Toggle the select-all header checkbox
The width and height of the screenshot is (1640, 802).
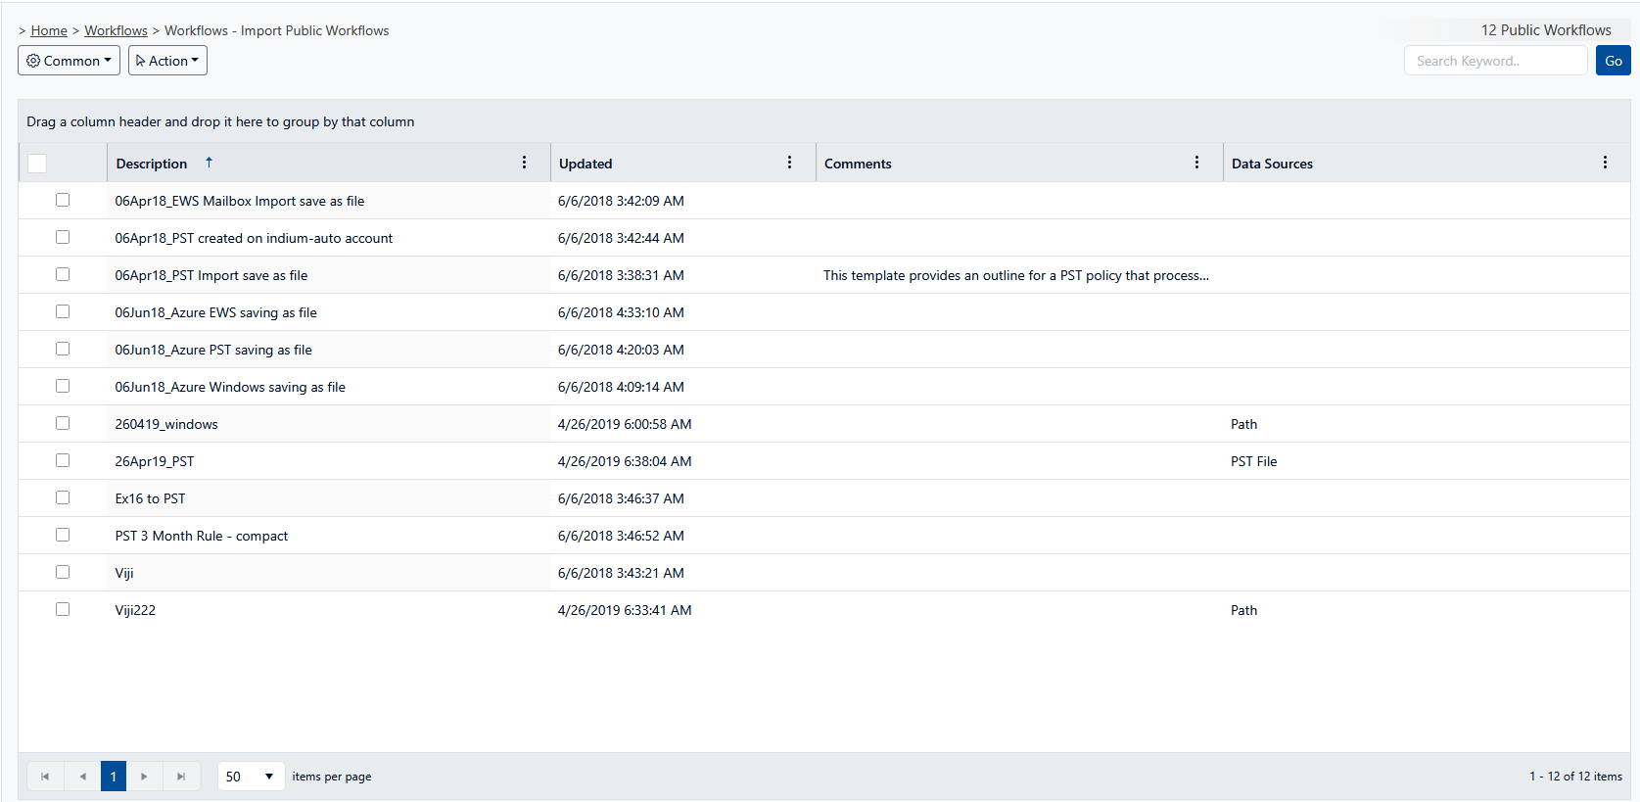click(37, 164)
